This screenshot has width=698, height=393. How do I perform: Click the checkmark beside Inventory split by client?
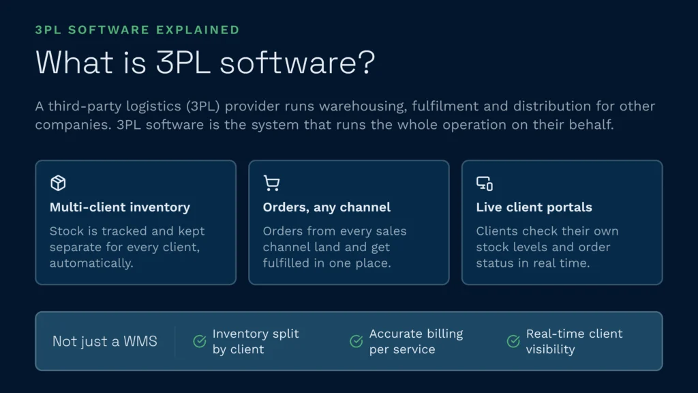tap(200, 341)
